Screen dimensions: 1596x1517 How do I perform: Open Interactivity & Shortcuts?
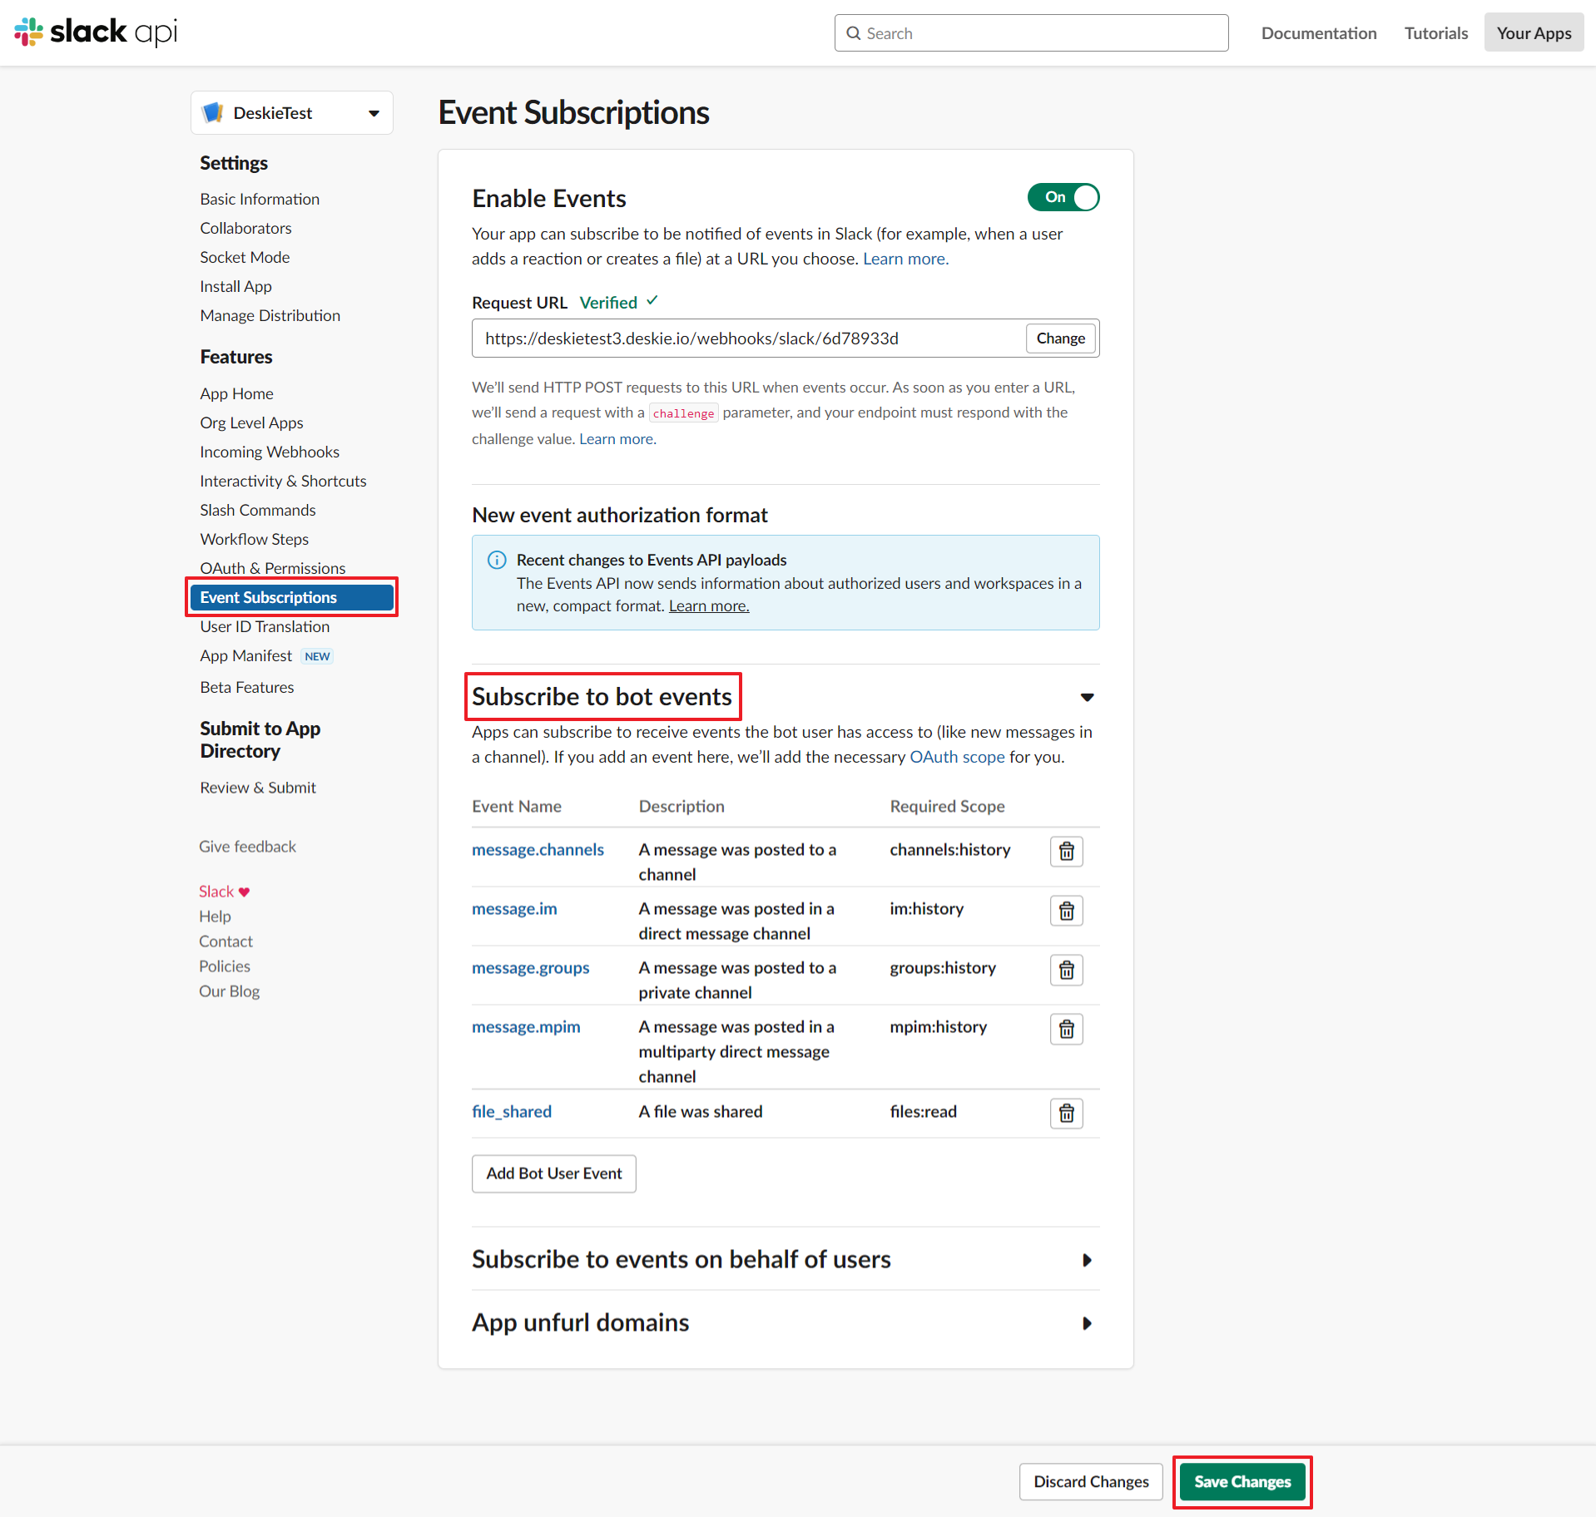click(283, 481)
